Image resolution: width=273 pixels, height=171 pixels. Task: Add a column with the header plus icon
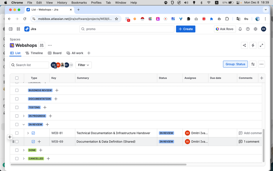coord(262,78)
